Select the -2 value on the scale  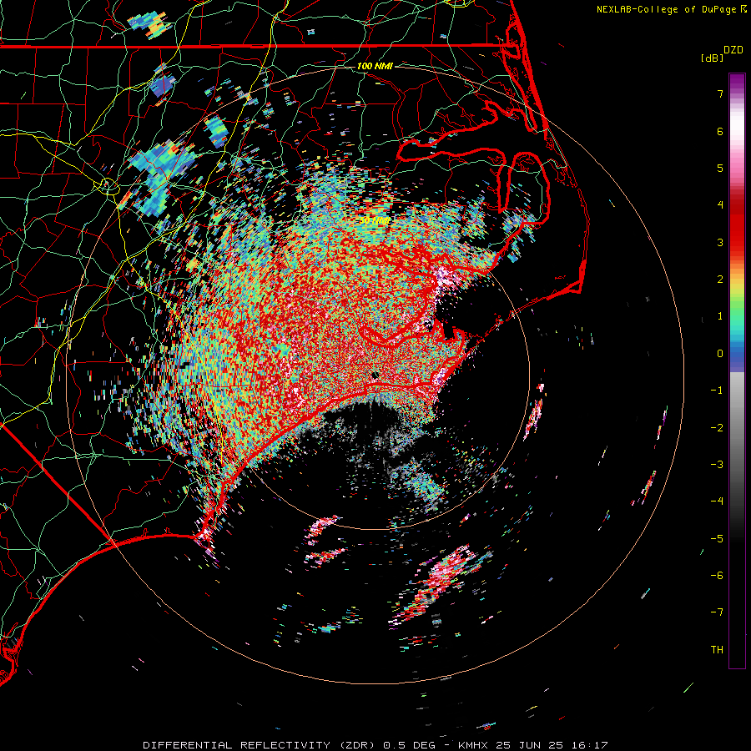[717, 428]
